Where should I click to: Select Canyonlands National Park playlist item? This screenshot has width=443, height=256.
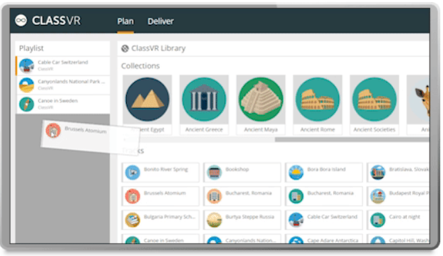pyautogui.click(x=63, y=85)
